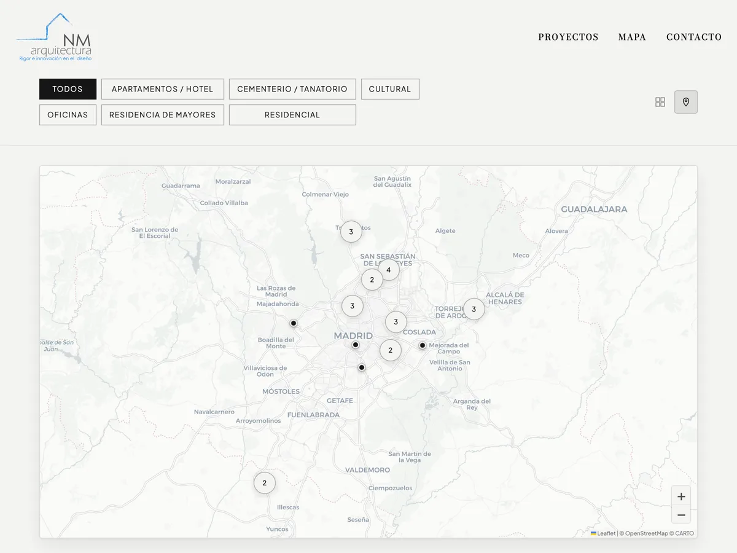Open the cluster of 3 near Tres Cantos
Screen dimensions: 737x553
(351, 232)
